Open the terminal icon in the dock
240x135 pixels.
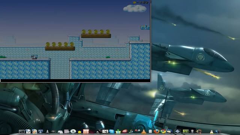click(x=22, y=132)
